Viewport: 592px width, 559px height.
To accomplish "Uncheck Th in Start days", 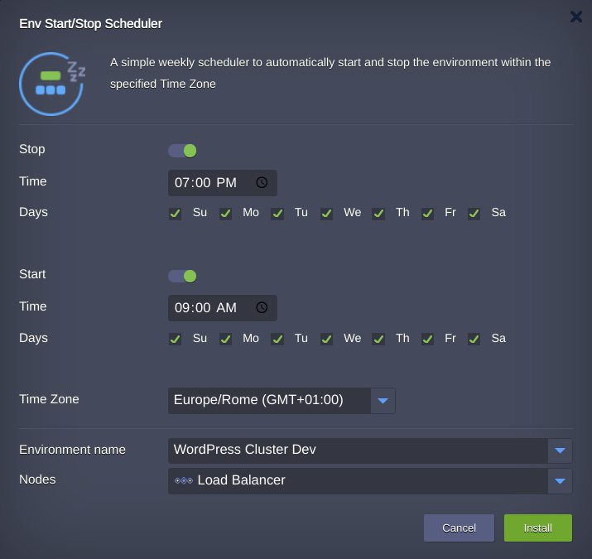I will coord(378,339).
